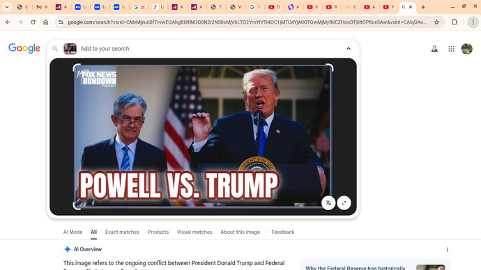Switch to the Google tab labeled 1
Screen dimensions: 481x270
[255, 7]
